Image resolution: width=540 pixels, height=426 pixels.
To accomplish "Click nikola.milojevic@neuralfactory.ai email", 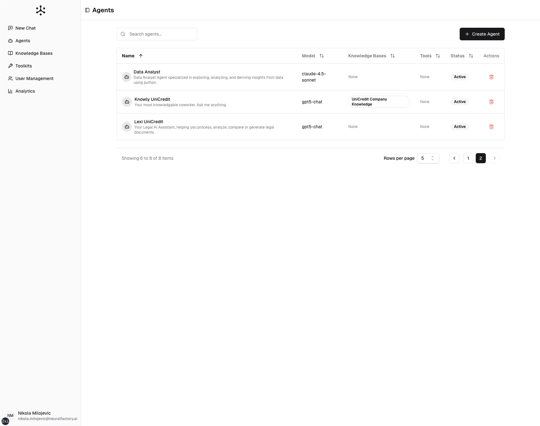I will click(x=48, y=419).
